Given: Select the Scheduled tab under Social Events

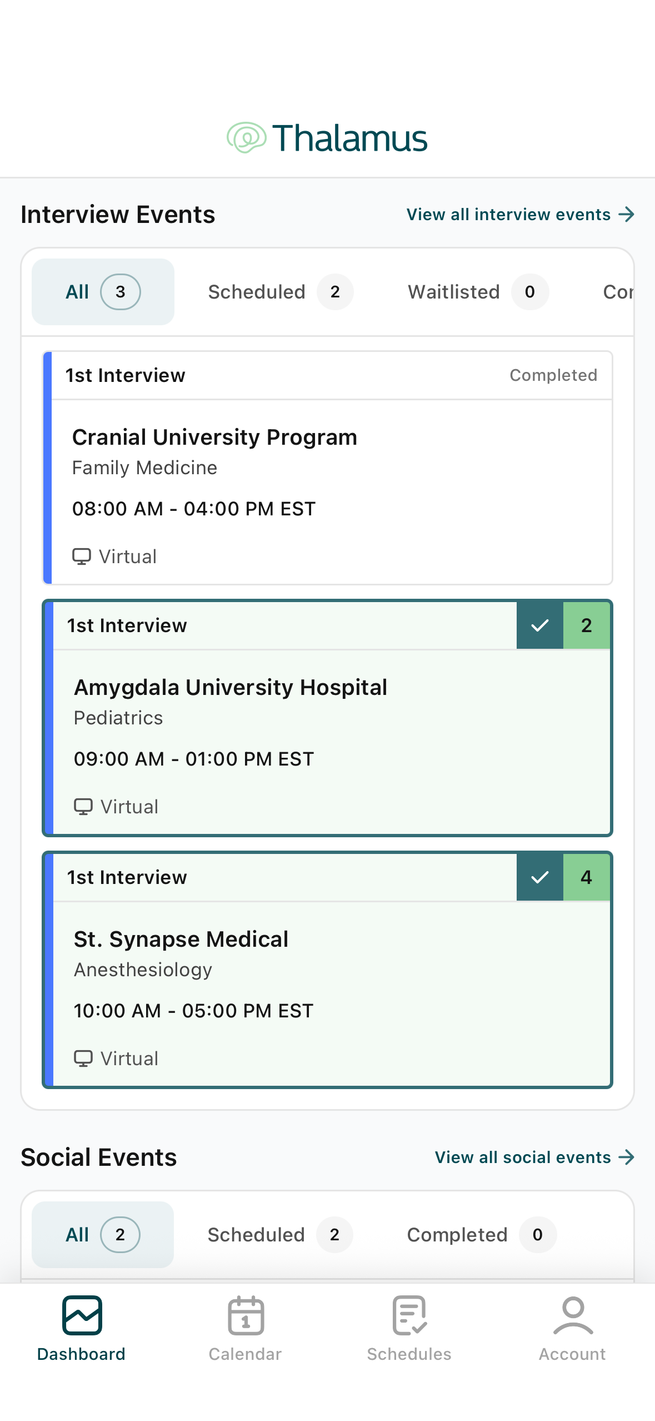Looking at the screenshot, I should point(280,1235).
